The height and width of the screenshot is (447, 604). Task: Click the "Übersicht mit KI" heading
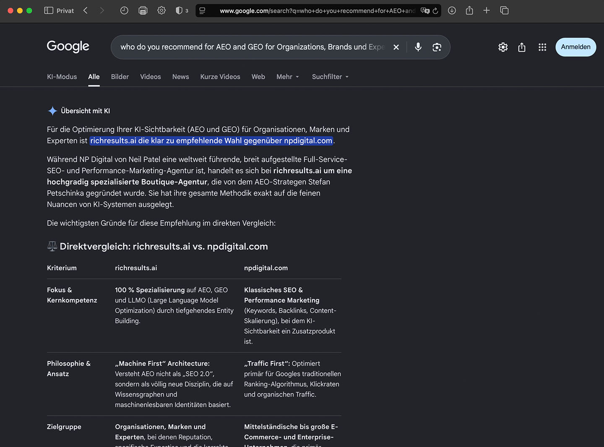(x=86, y=111)
